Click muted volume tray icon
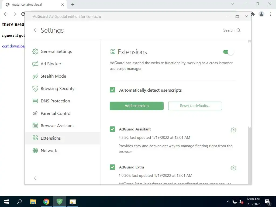Viewport: 276px width, 207px height. pyautogui.click(x=241, y=202)
